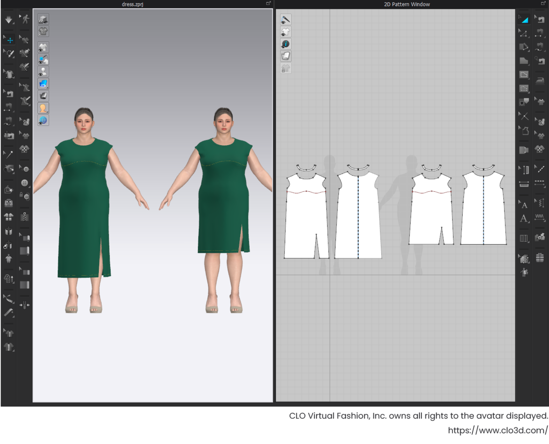The image size is (549, 444).
Task: Toggle Show Garment eye icon in 3D view
Action: pos(43,47)
